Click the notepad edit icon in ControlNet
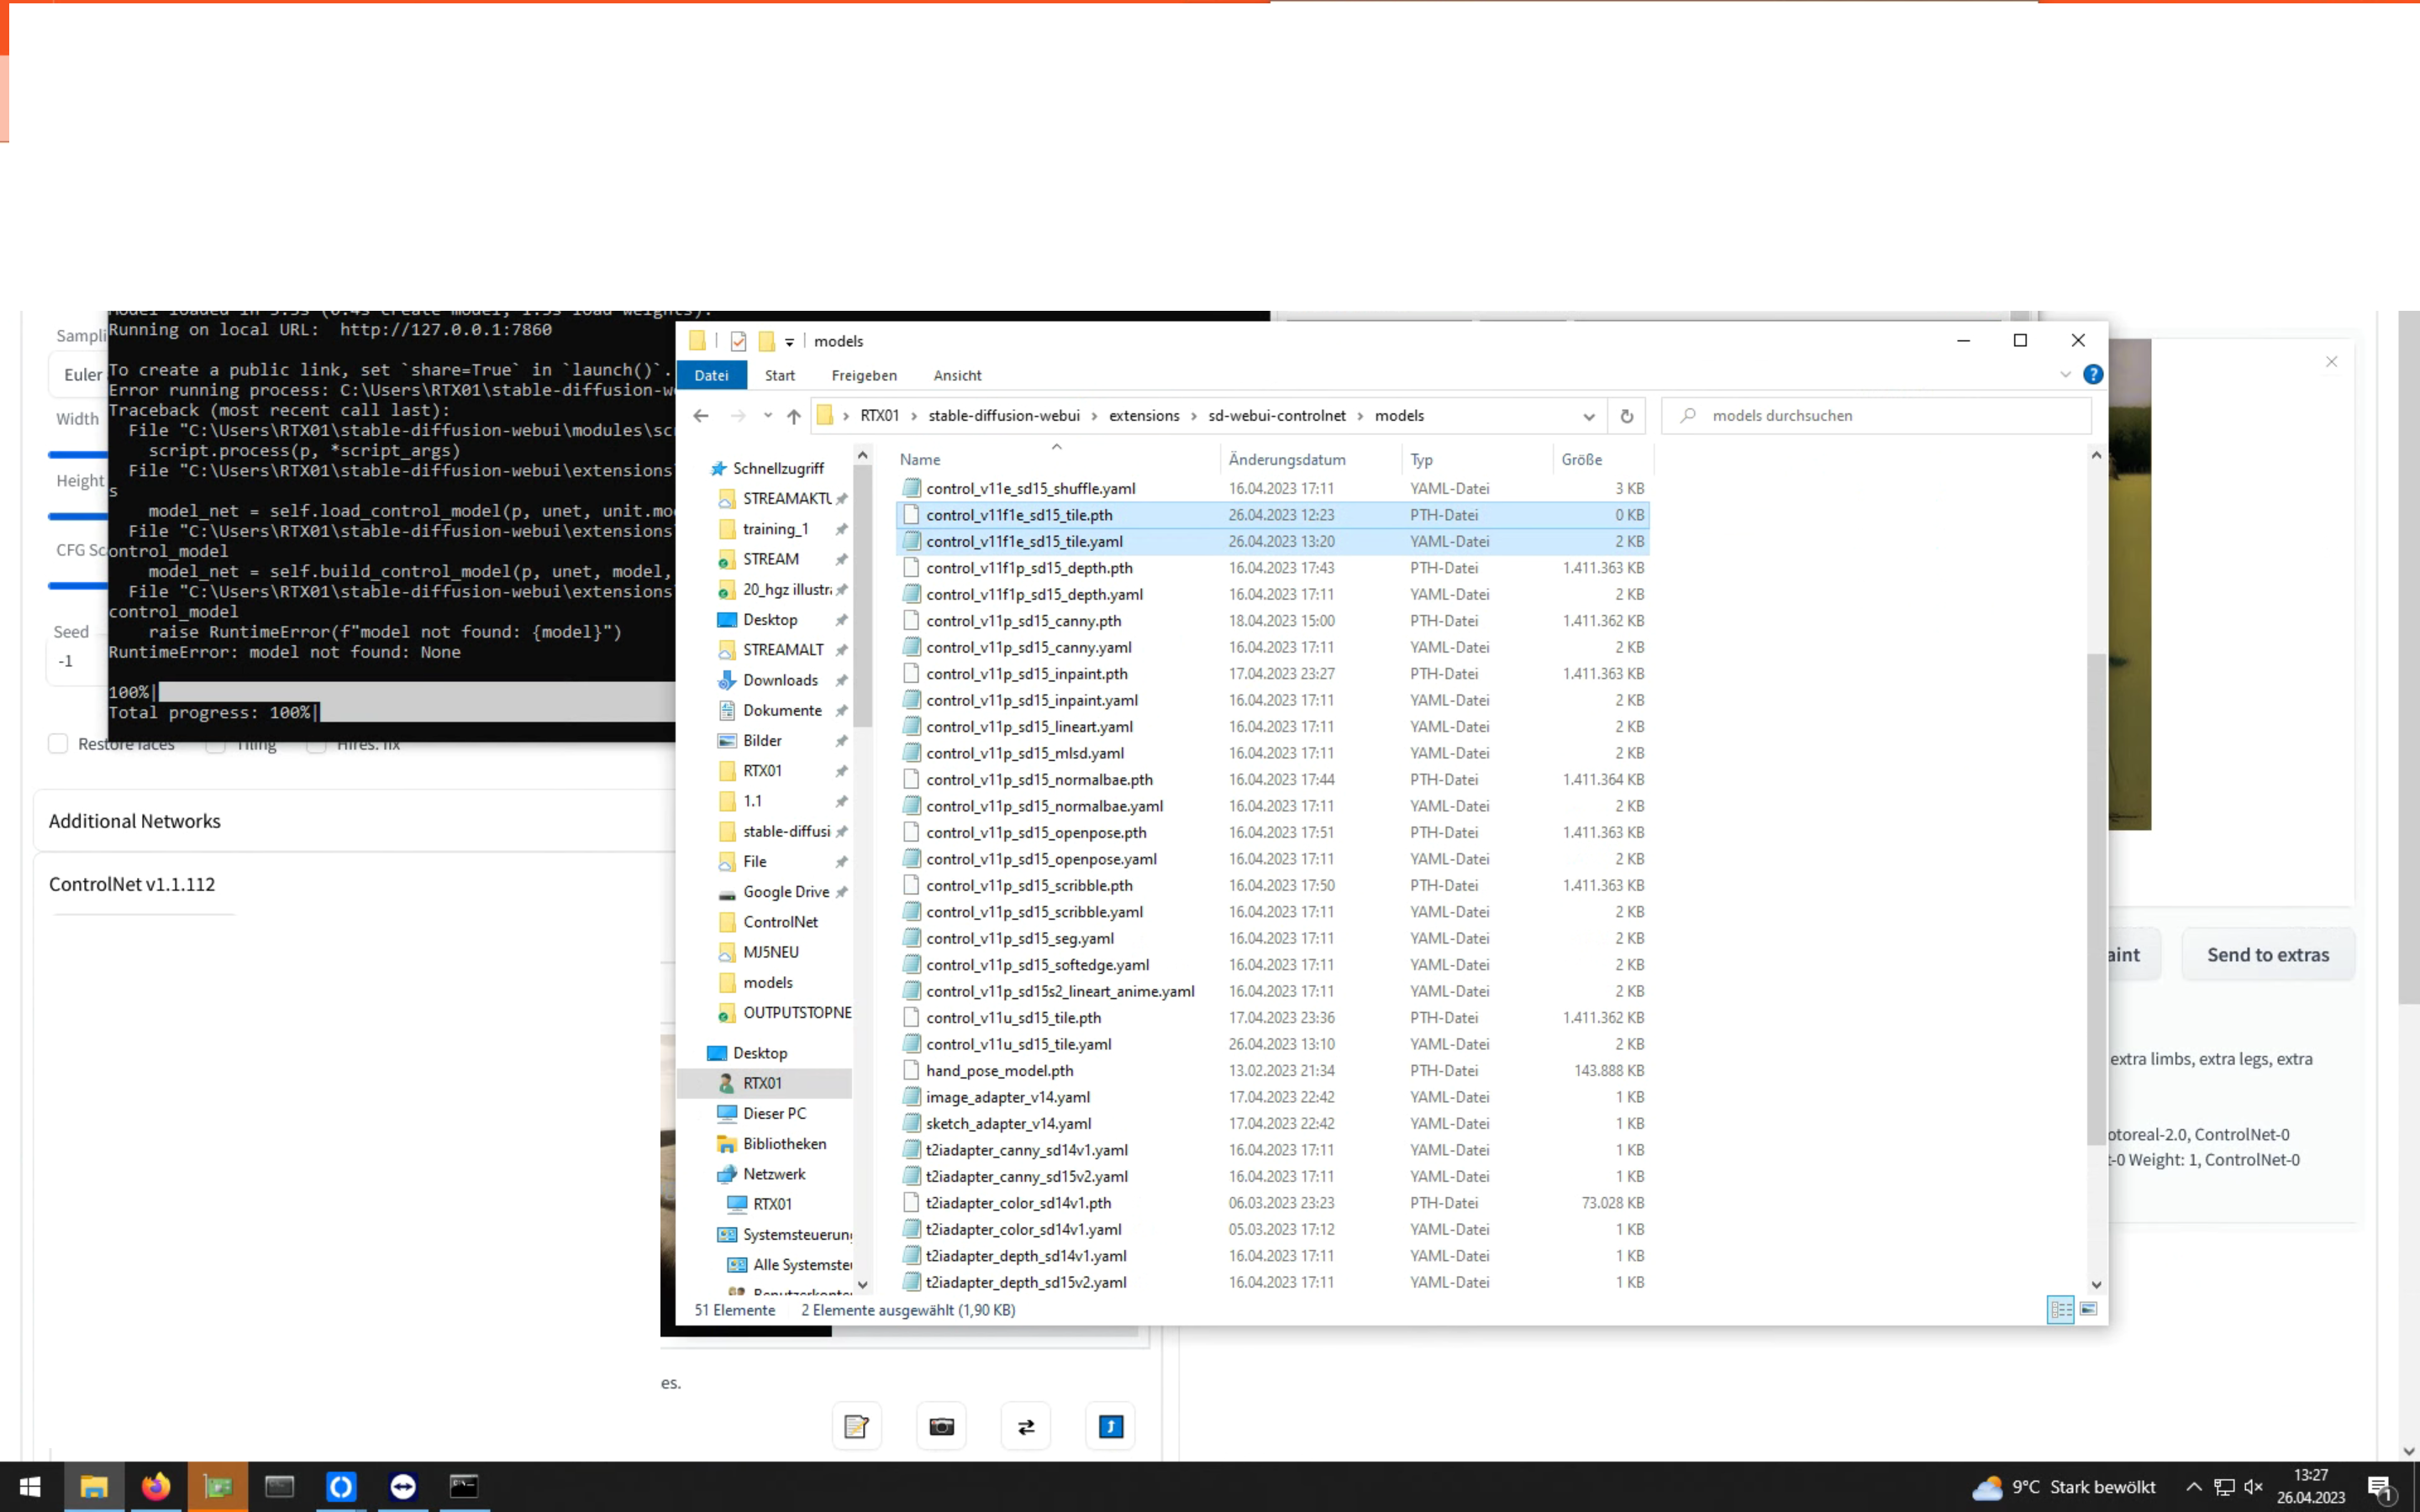2420x1512 pixels. (857, 1427)
